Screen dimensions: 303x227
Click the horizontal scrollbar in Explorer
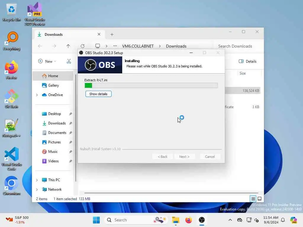tap(171, 193)
